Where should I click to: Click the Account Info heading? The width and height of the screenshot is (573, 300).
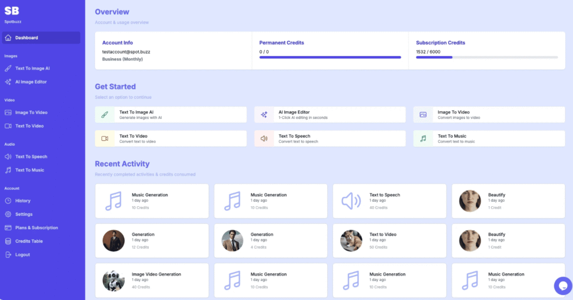point(118,42)
